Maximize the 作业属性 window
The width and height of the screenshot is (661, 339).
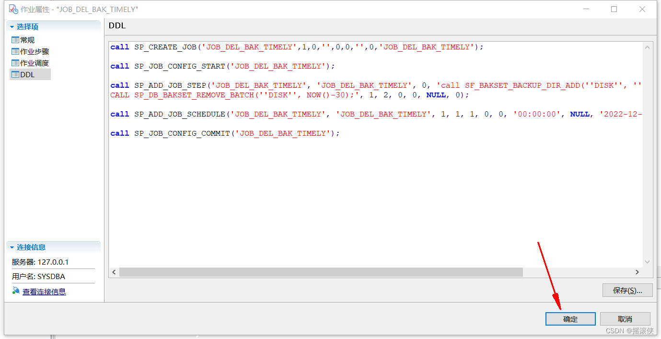[614, 9]
